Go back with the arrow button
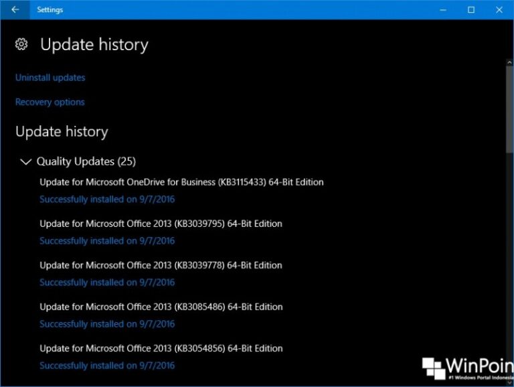This screenshot has width=514, height=387. click(15, 9)
